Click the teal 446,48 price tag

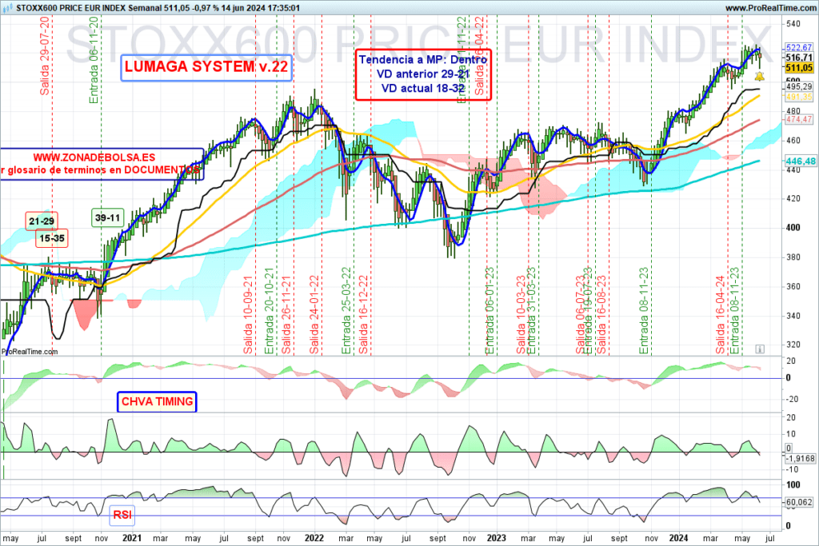coord(800,161)
